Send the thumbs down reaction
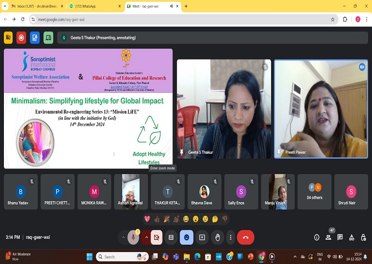The width and height of the screenshot is (372, 264). tap(225, 219)
